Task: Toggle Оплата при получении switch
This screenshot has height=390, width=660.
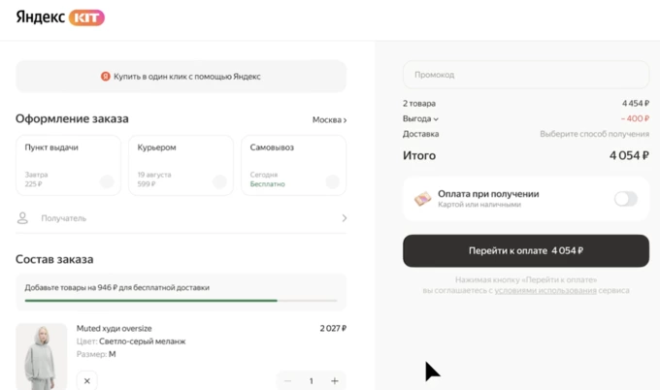Action: pos(625,199)
